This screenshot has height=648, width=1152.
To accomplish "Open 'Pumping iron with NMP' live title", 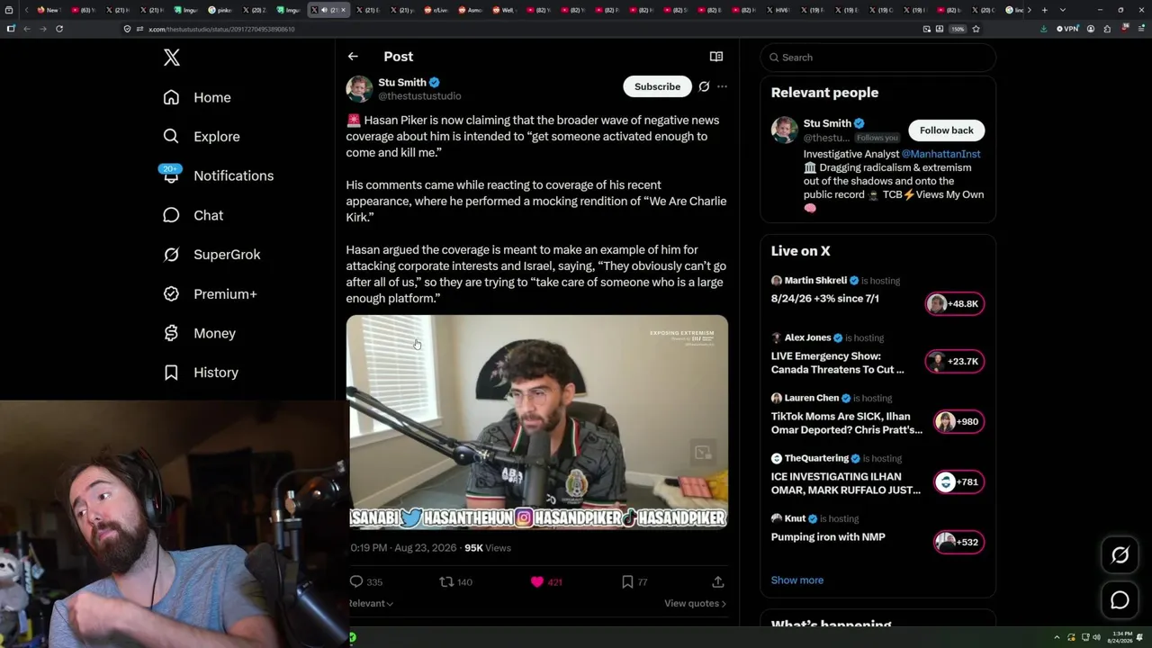I will coord(828,537).
